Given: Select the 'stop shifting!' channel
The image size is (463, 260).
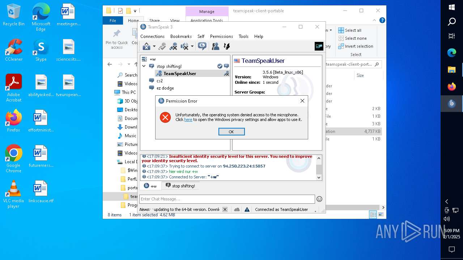Looking at the screenshot, I should 169,66.
